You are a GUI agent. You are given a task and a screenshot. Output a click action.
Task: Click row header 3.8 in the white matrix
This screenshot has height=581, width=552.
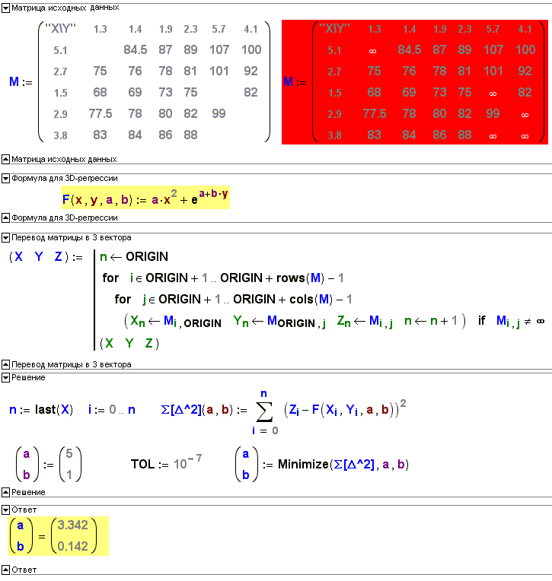coord(60,135)
